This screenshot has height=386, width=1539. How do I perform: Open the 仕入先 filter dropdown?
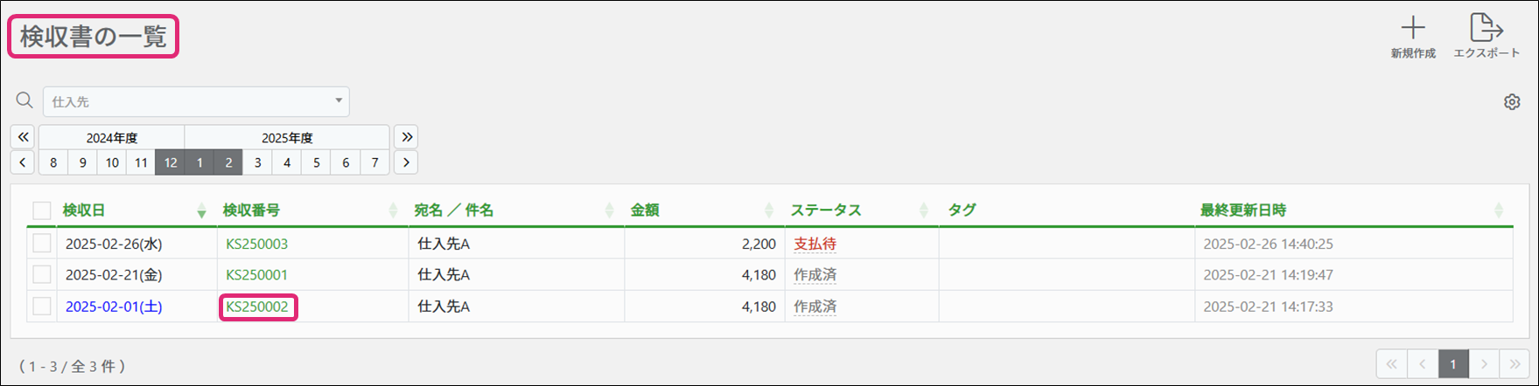click(x=196, y=101)
